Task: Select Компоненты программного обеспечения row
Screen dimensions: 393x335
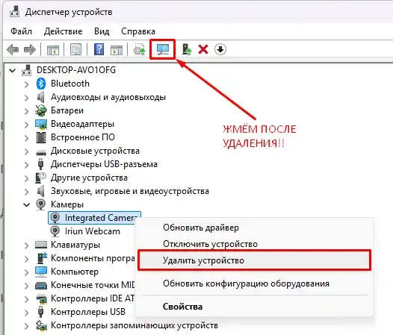Action: tap(93, 258)
